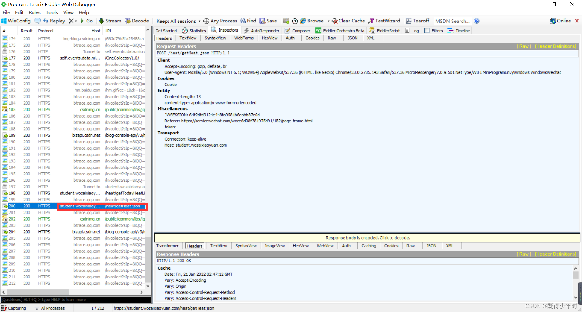Open request Header Definitions link
The image size is (582, 312).
pos(555,46)
